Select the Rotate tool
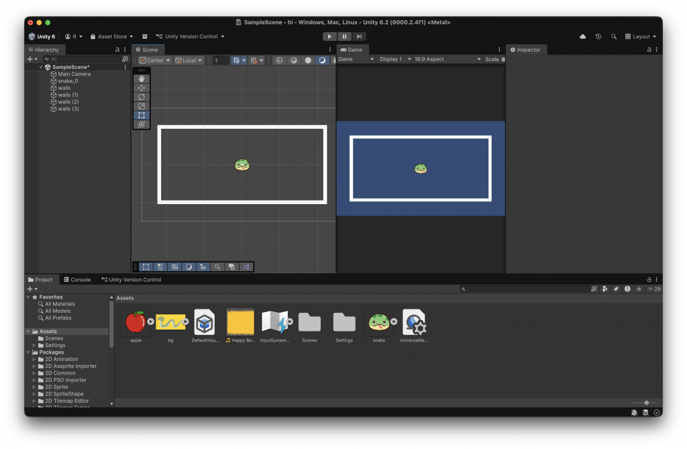 click(141, 97)
